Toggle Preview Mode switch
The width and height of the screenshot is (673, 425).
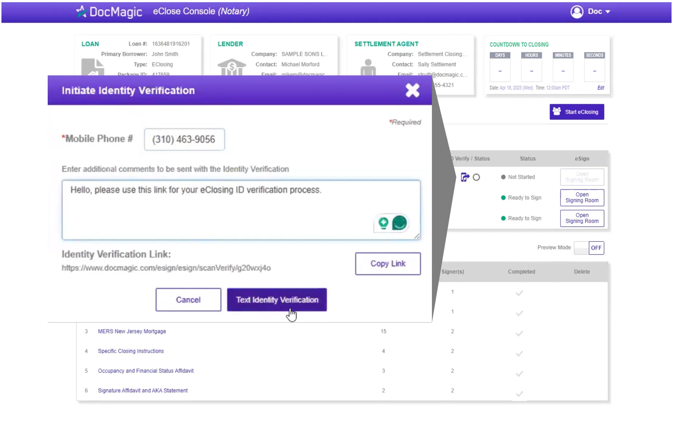click(x=589, y=248)
